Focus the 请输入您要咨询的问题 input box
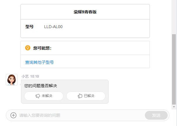 coord(80,115)
